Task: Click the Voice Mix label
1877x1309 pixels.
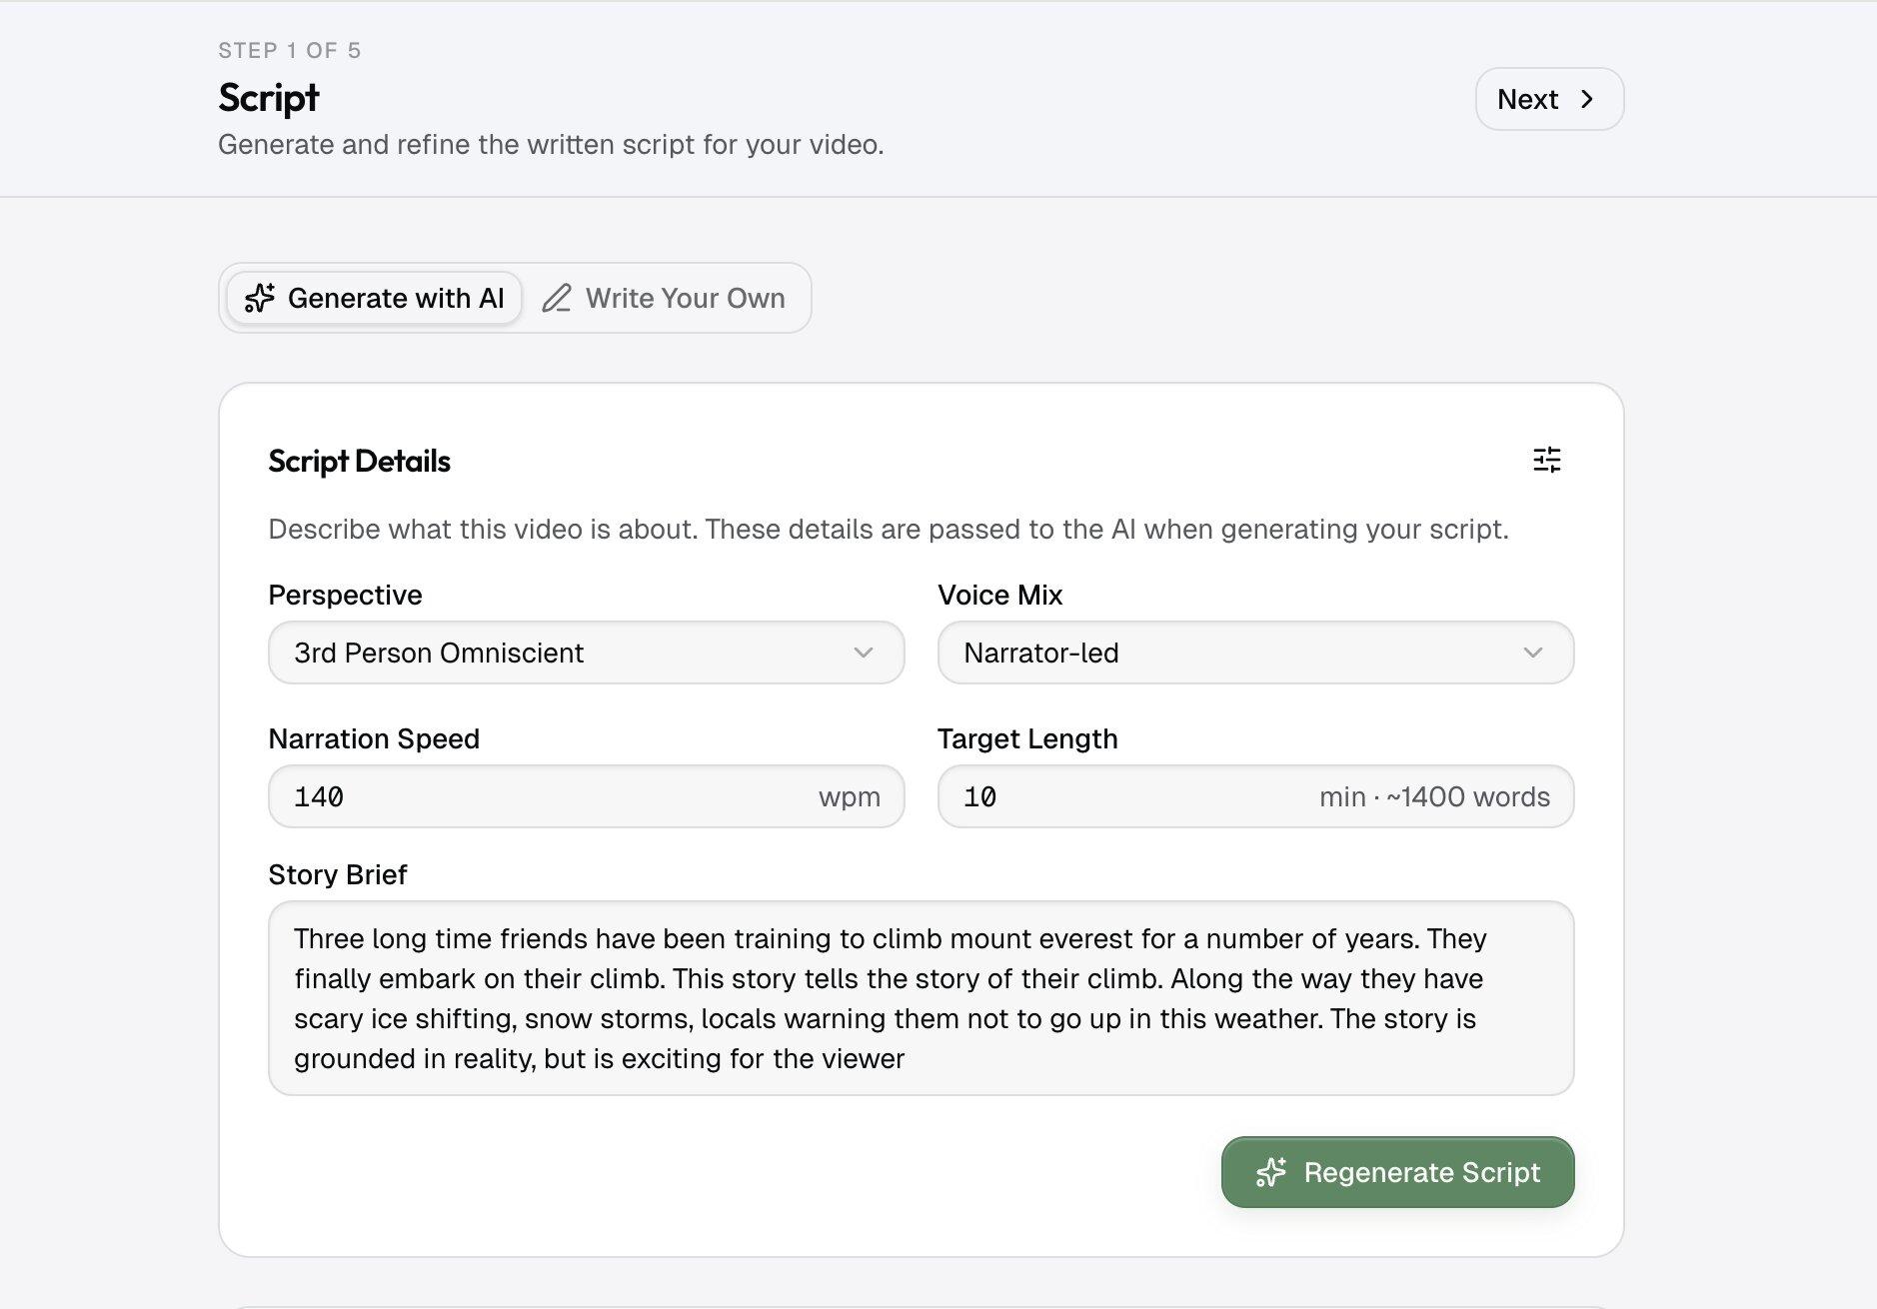Action: 999,595
